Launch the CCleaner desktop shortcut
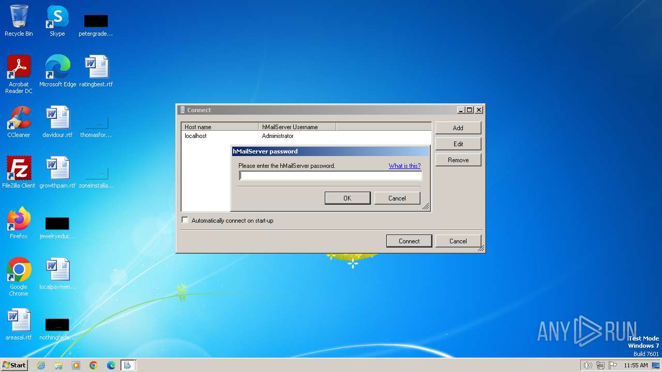 point(19,122)
